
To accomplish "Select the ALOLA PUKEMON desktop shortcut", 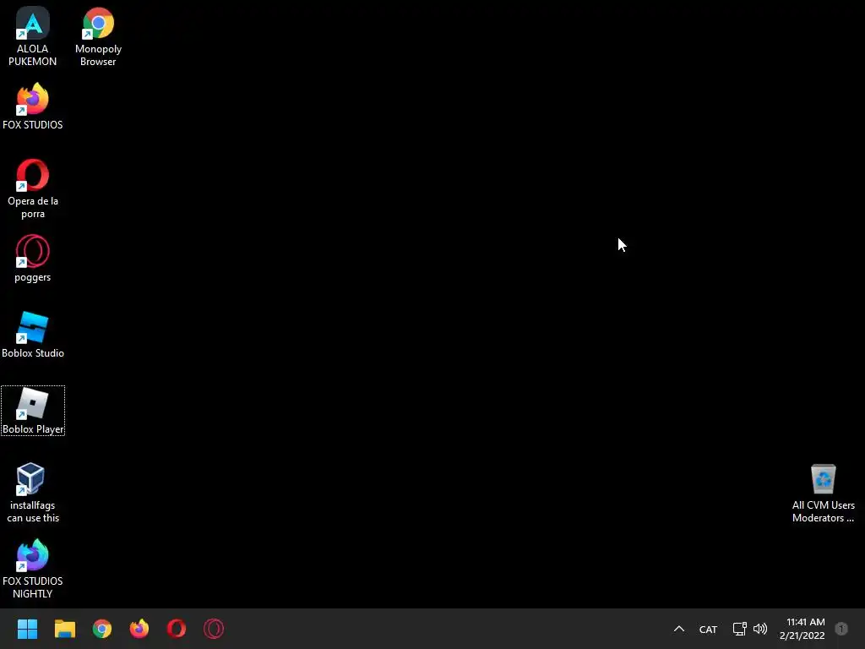I will click(33, 37).
